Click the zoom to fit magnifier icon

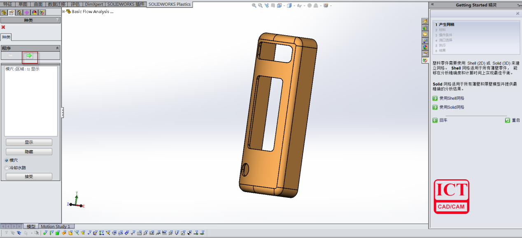254,5
